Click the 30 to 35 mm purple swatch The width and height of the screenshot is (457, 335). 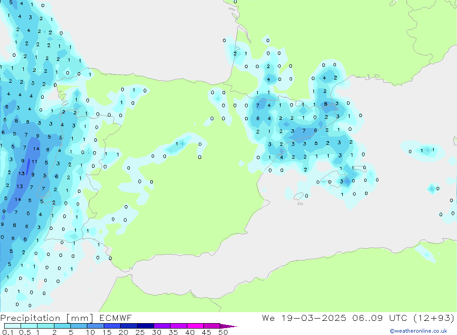click(162, 326)
